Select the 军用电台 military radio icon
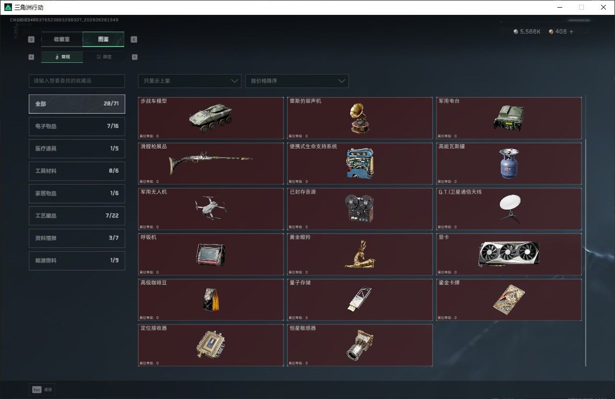 point(509,118)
